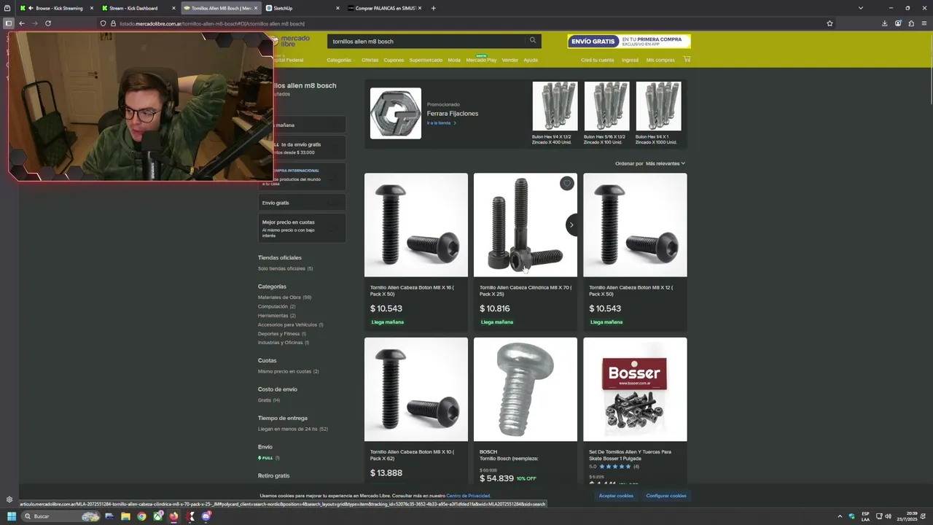Open the Tornillo Bosch silver screw product image
The width and height of the screenshot is (933, 525).
(526, 389)
